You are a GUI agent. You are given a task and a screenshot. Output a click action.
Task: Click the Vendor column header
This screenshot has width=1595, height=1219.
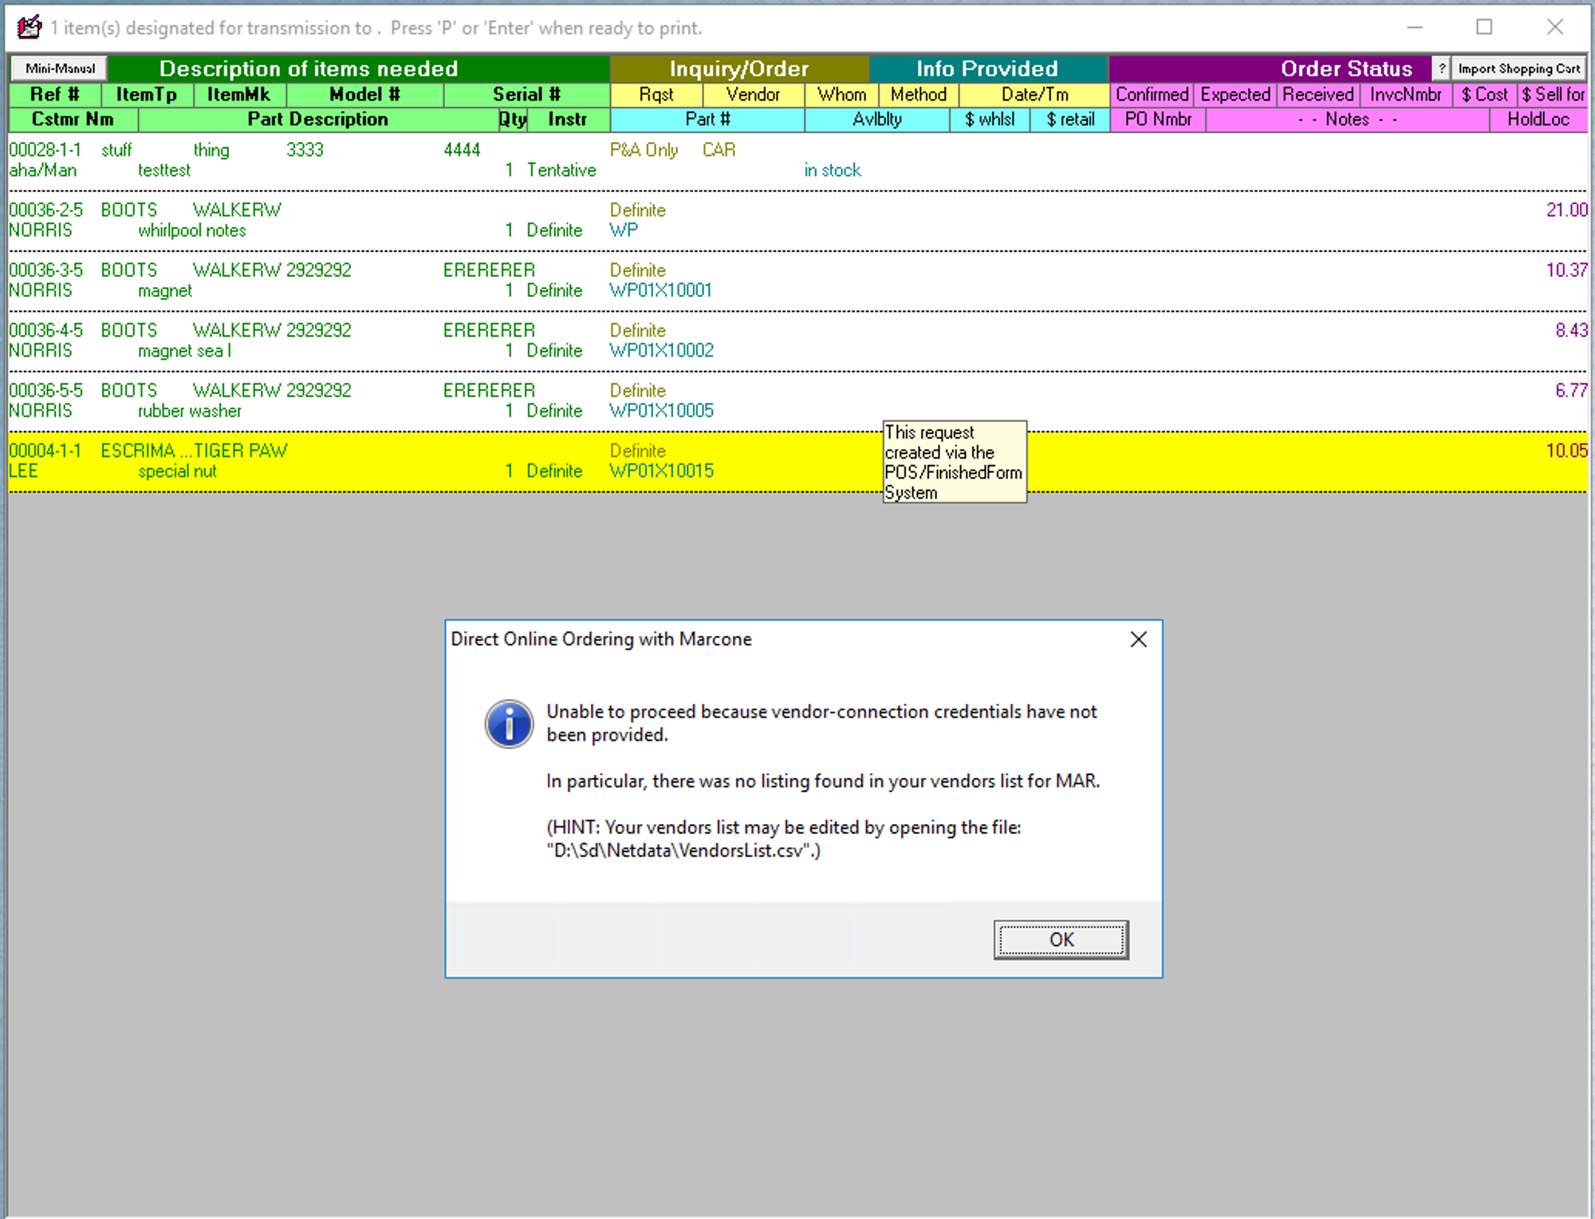click(752, 94)
